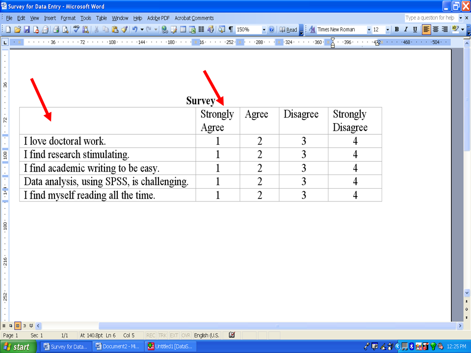Open the 150% zoom dropdown
Viewport: 471px width, 353px height.
tap(264, 30)
